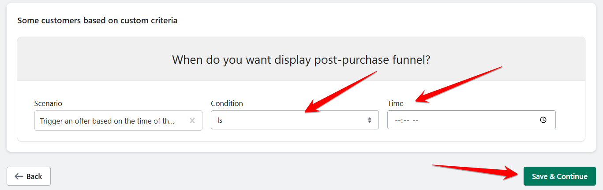
Task: Clear the Scenario field with the X icon
Action: point(192,121)
